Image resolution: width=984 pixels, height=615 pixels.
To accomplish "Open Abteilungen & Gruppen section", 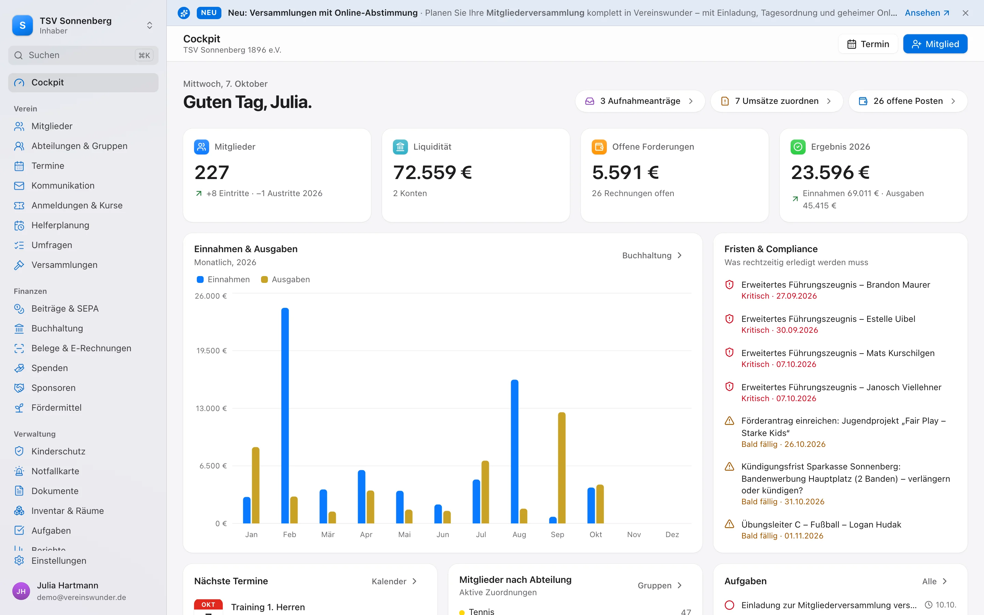I will coord(83,146).
